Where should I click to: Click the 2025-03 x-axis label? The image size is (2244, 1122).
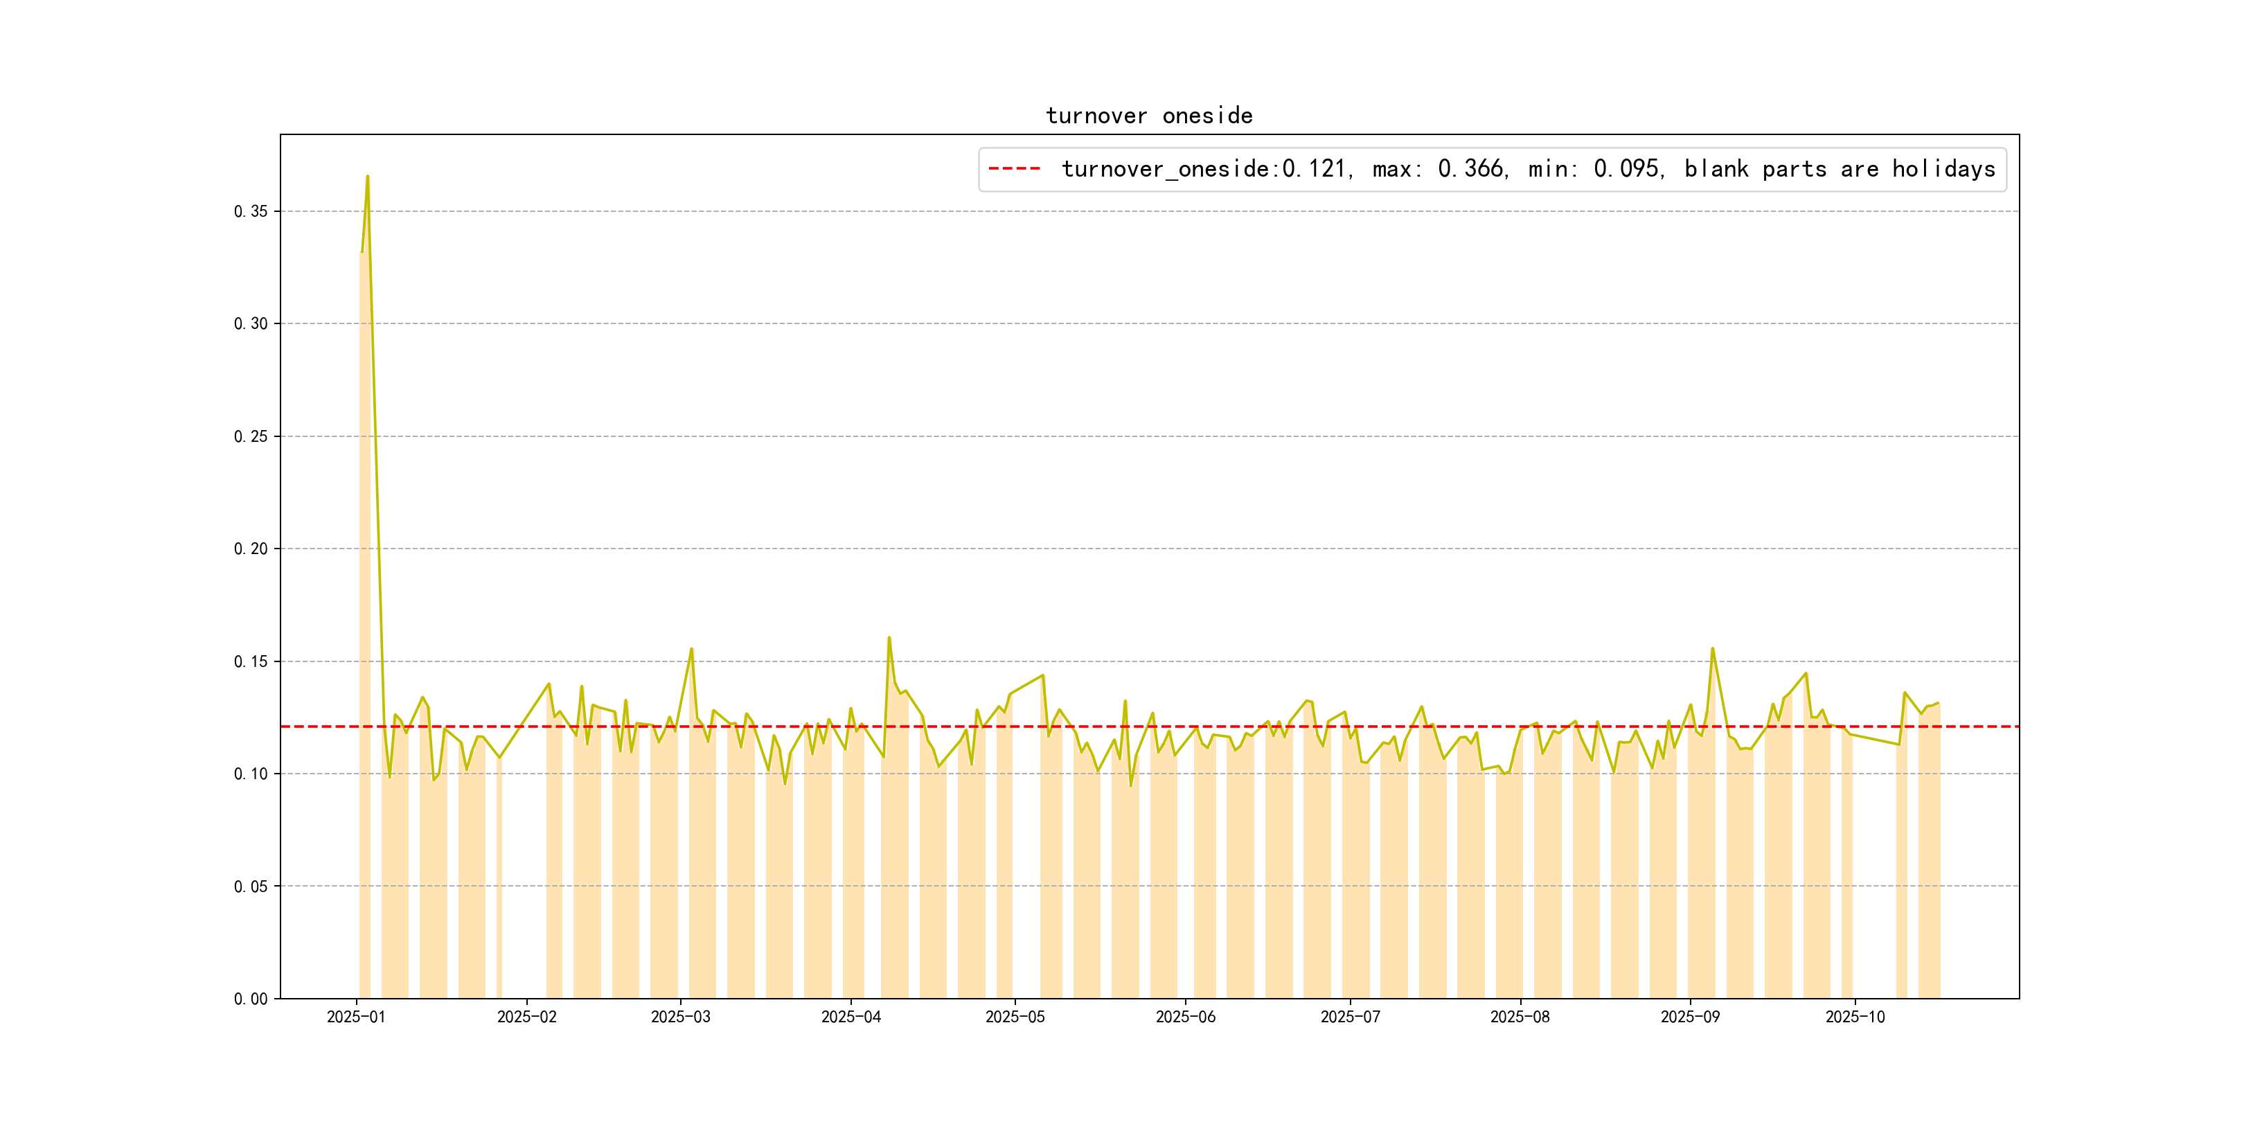tap(680, 1017)
